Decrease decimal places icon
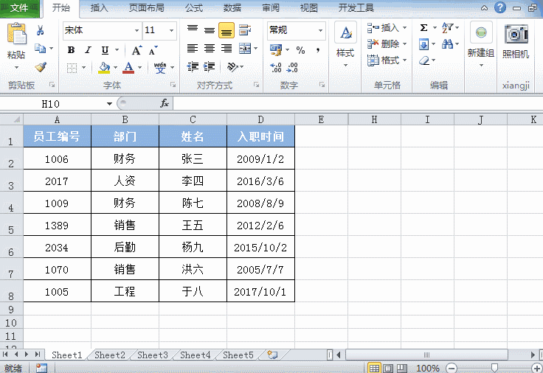 (x=293, y=67)
